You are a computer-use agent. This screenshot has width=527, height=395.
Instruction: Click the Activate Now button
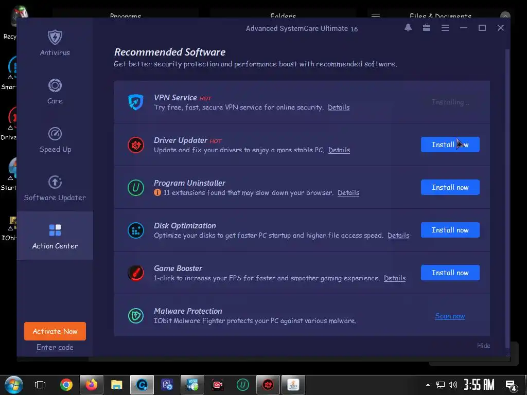coord(55,331)
